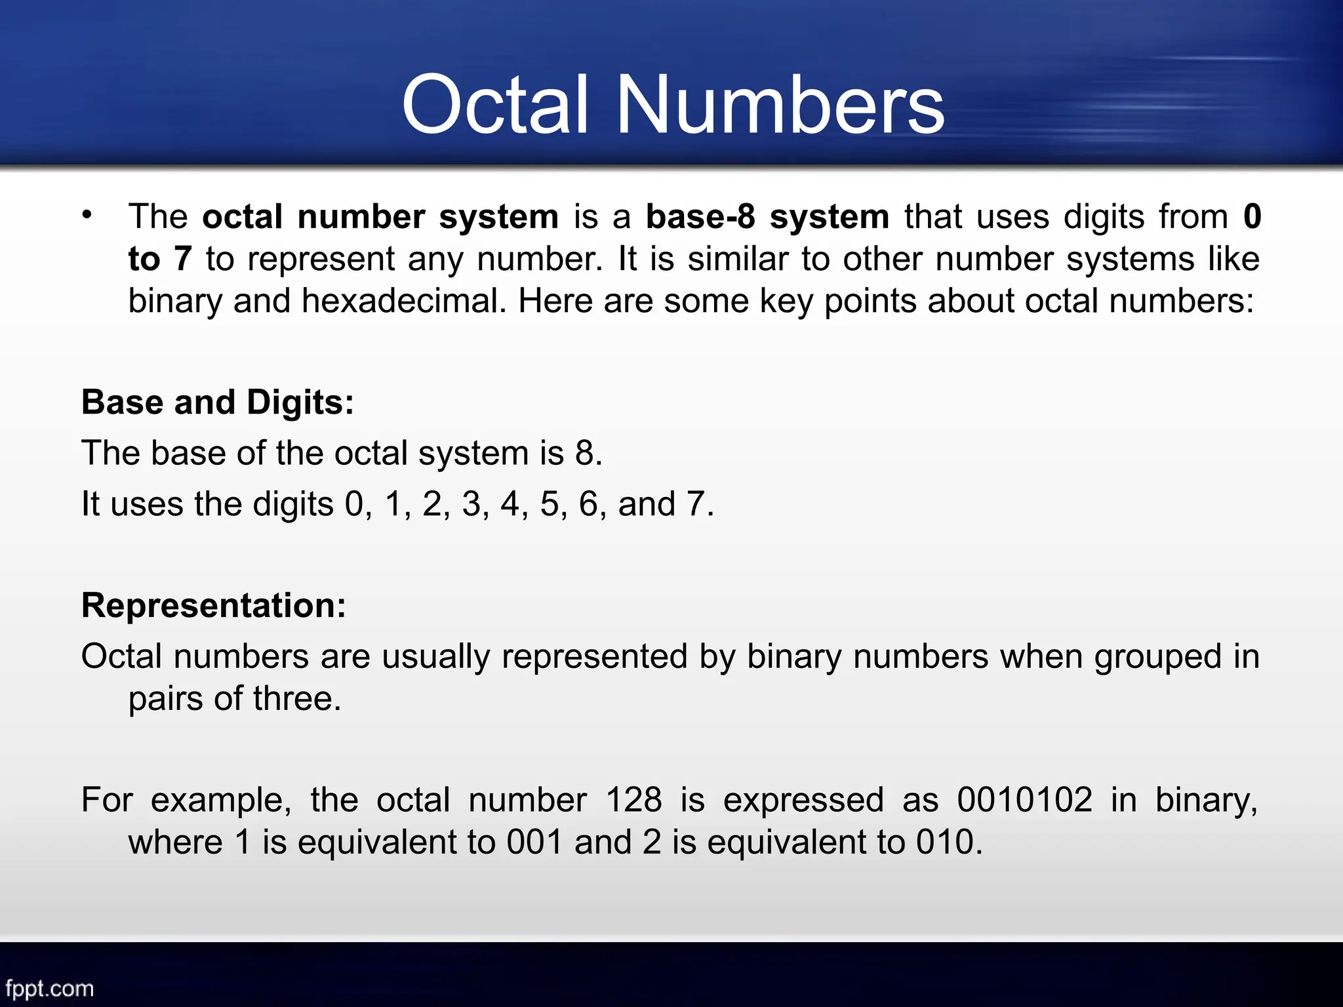Click the fppt.com watermark link
1343x1007 pixels.
tap(50, 987)
